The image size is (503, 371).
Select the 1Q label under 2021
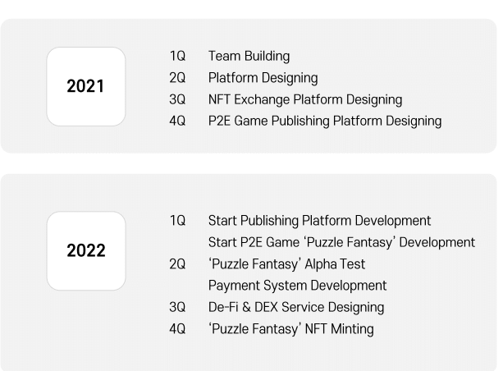tap(177, 57)
